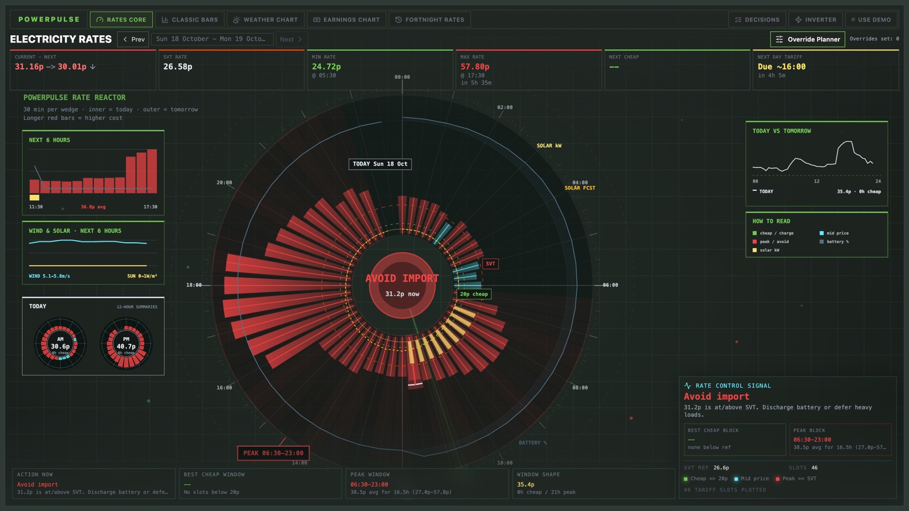
Task: Click the Next day button
Action: click(291, 39)
